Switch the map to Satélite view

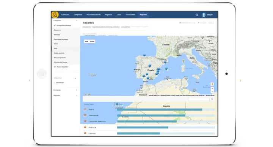click(x=92, y=41)
